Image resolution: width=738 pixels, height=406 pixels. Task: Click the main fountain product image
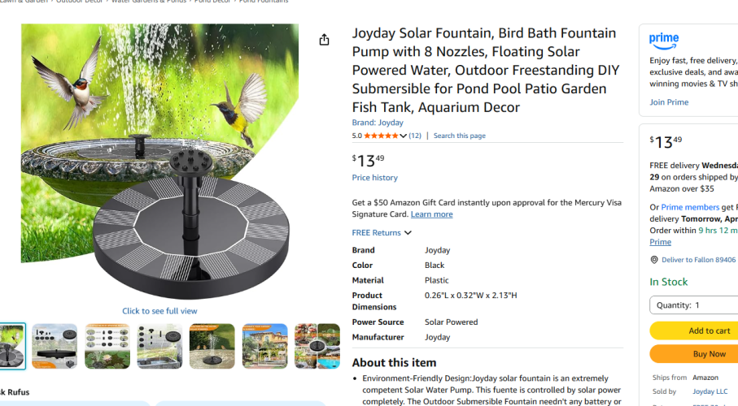160,162
